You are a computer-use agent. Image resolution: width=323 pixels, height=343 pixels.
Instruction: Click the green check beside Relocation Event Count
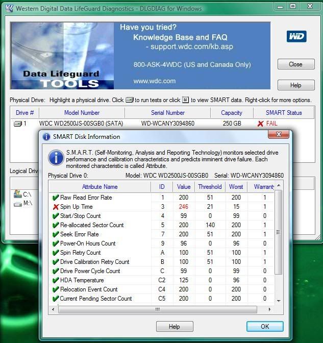pos(56,289)
